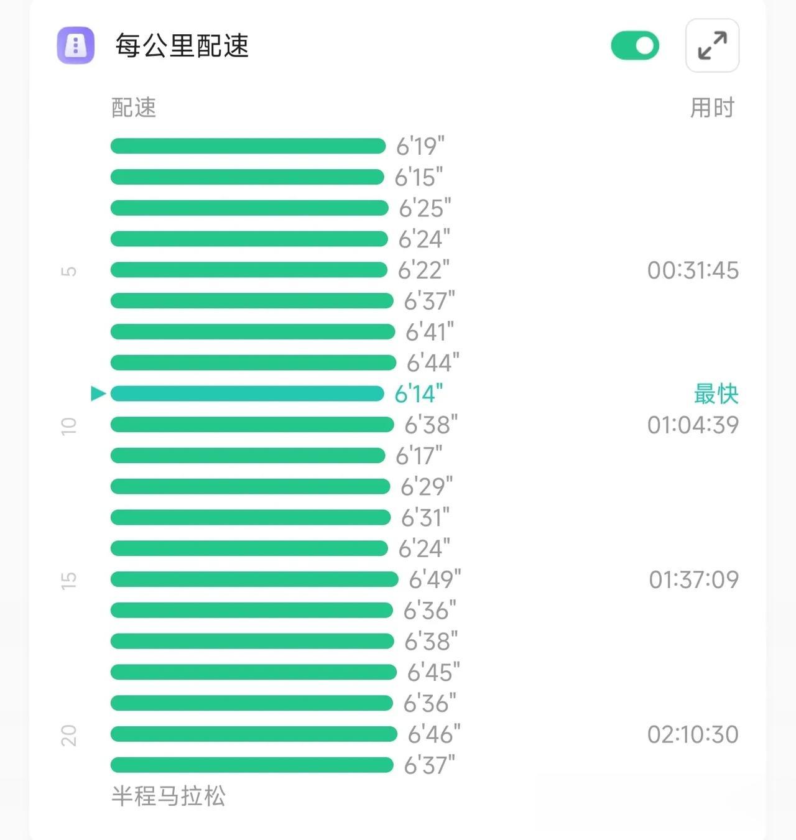Viewport: 796px width, 840px height.
Task: Tap the purple per-kilometer pace icon
Action: (x=76, y=45)
